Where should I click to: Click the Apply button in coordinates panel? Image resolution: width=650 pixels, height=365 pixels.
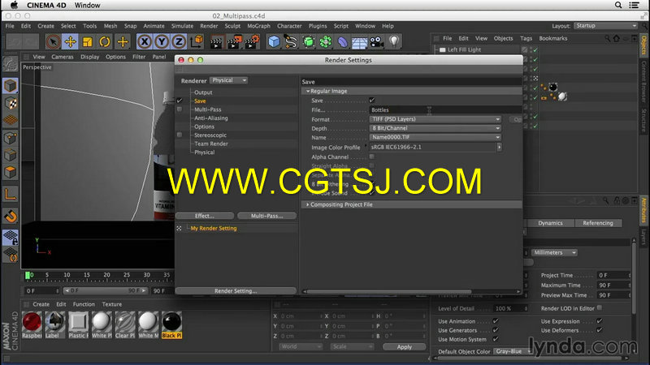(404, 347)
